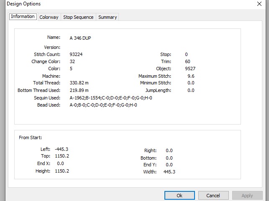Open the Summary tab

click(x=108, y=17)
